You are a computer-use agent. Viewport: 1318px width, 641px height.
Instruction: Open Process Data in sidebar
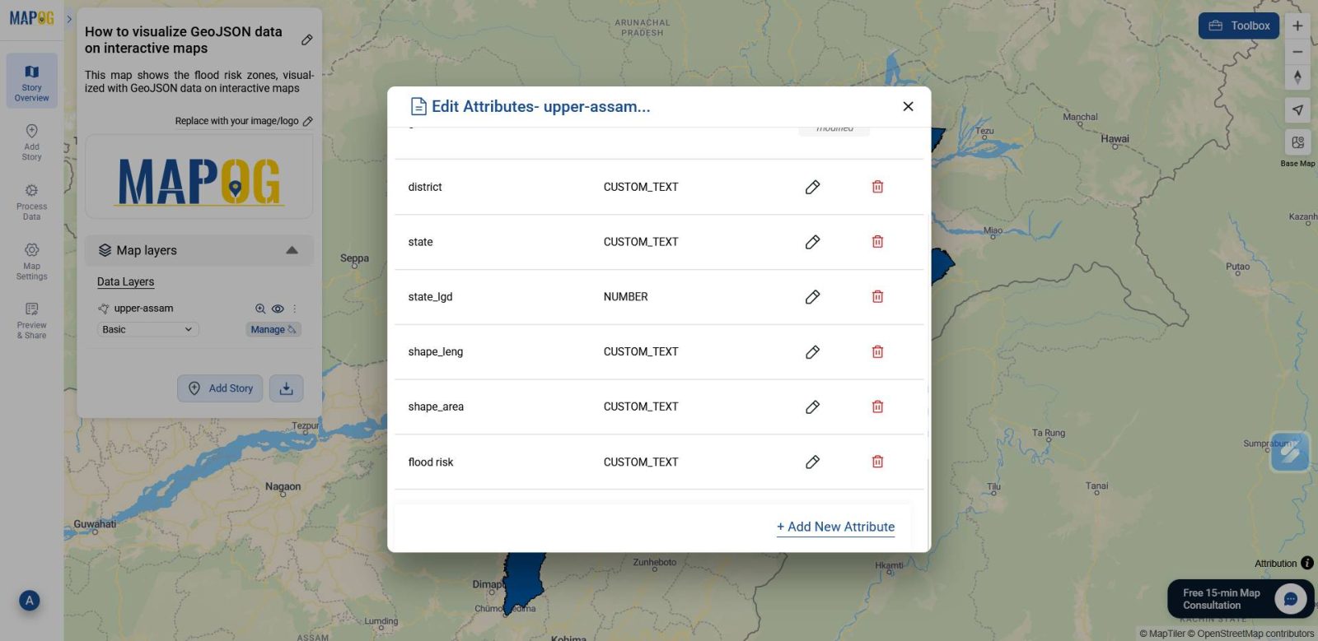point(31,202)
